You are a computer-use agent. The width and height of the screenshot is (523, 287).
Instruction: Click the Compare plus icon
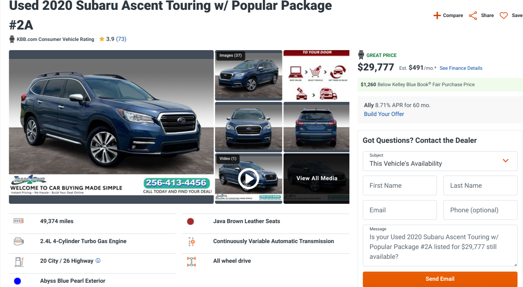tap(437, 15)
